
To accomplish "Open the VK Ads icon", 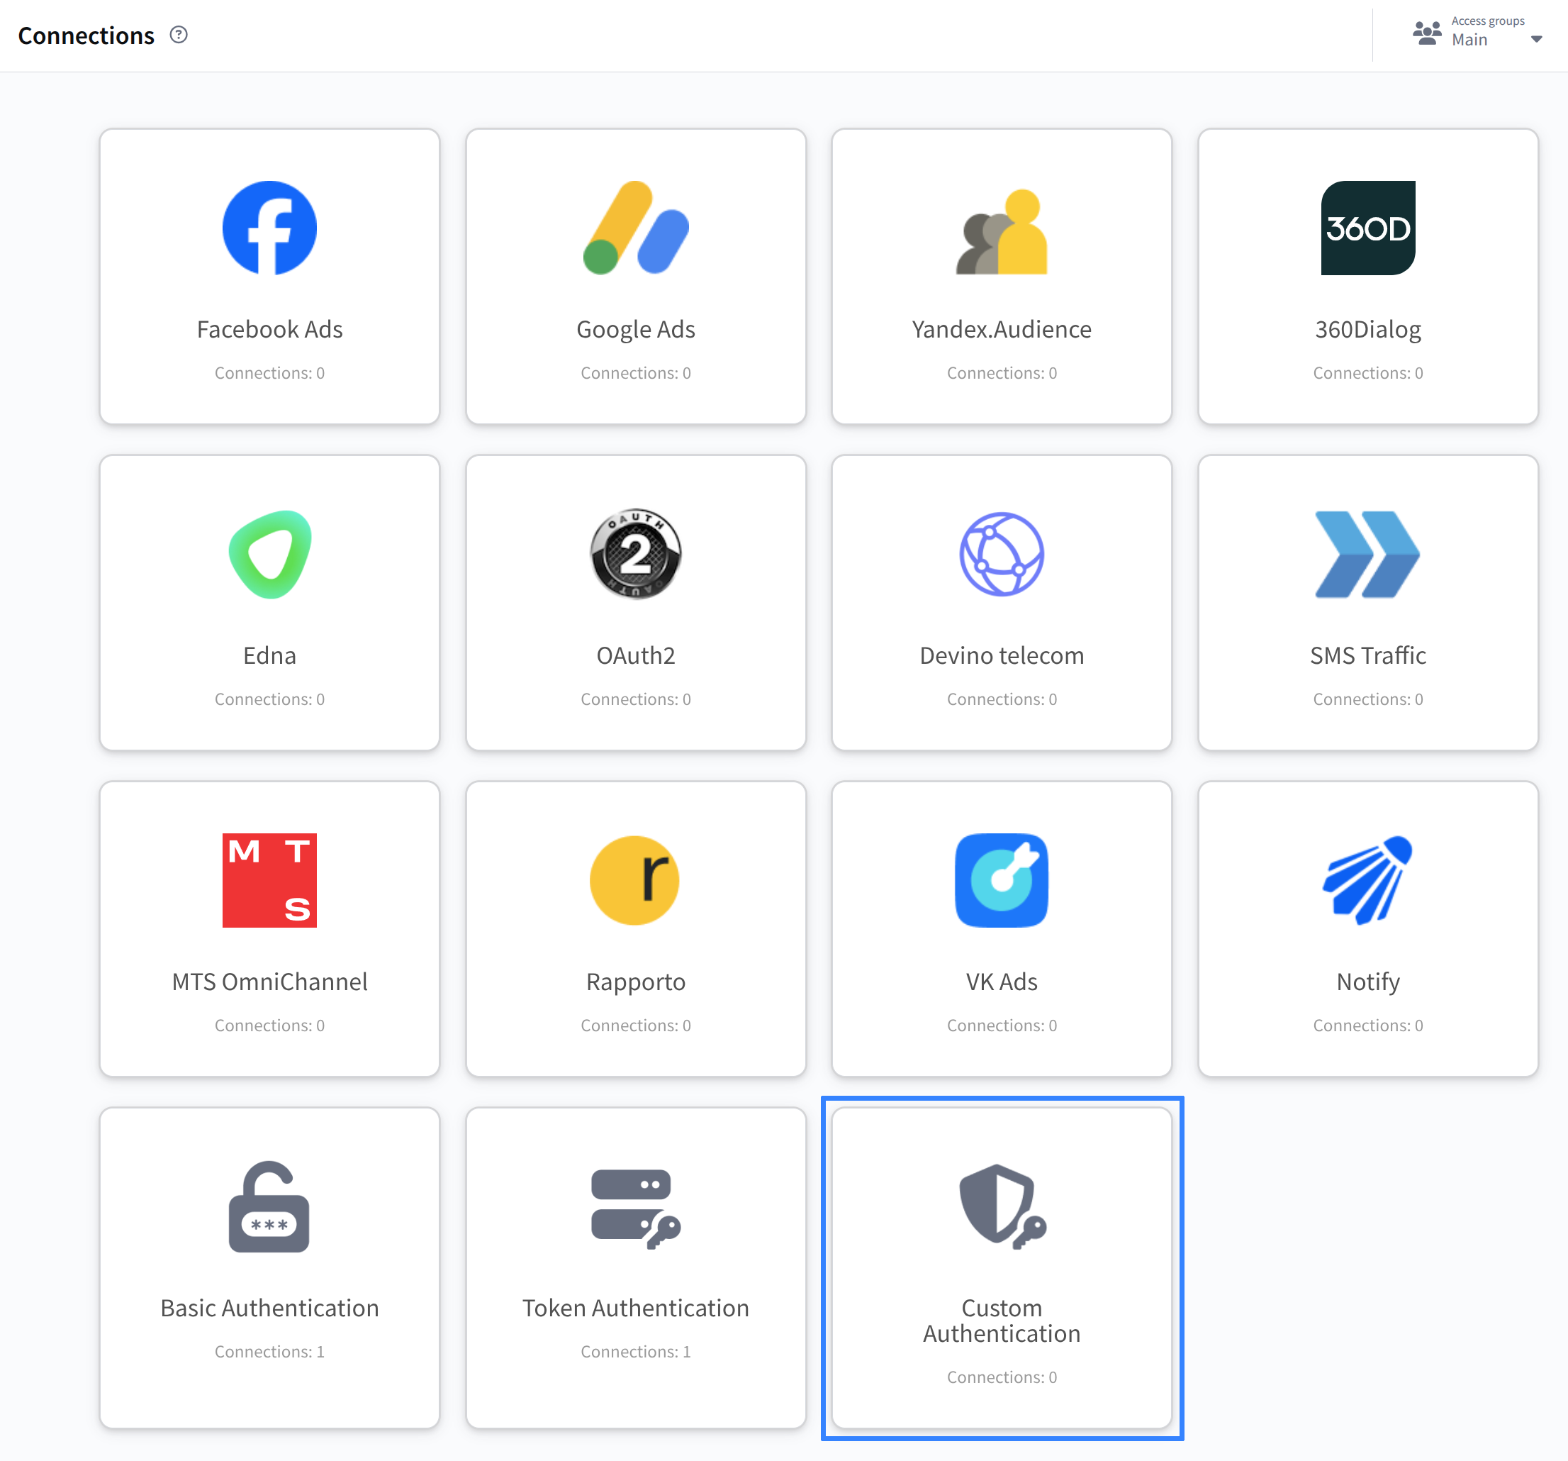I will [1001, 880].
